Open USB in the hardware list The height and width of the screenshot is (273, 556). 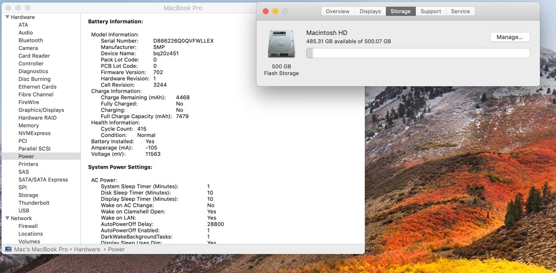pos(24,211)
